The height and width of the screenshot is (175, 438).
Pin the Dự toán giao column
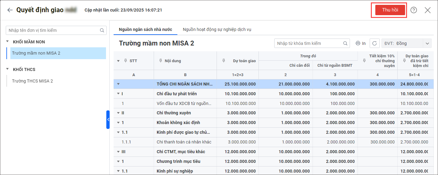click(x=224, y=61)
